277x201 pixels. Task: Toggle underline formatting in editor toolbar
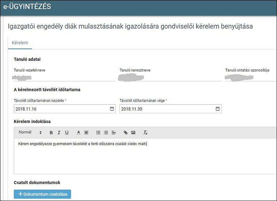(67, 132)
